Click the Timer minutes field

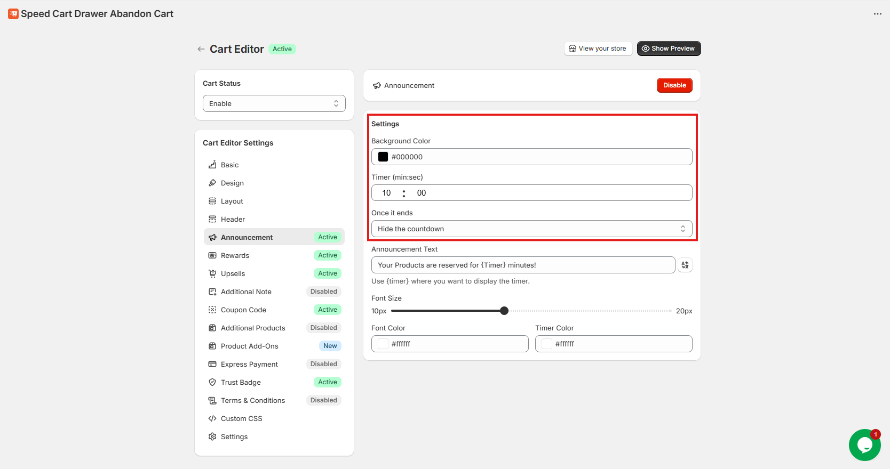click(x=386, y=193)
